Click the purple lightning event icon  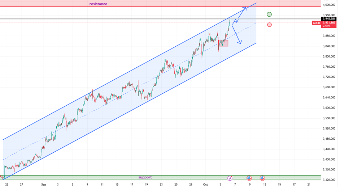pos(230,178)
